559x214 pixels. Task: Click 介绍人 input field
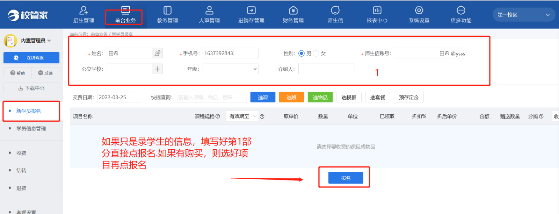326,69
